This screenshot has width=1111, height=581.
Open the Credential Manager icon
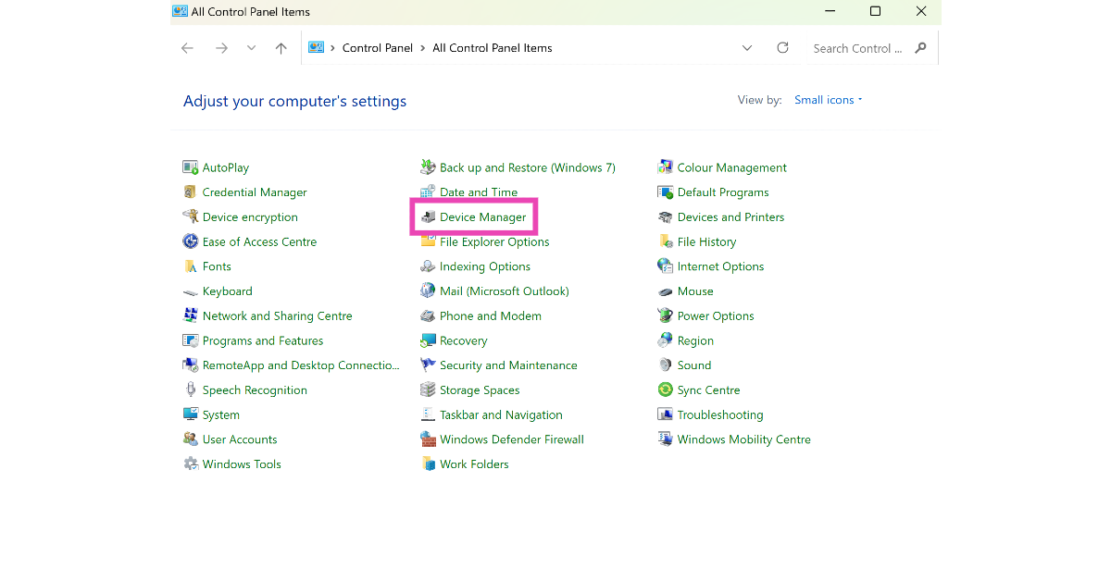[x=191, y=192]
